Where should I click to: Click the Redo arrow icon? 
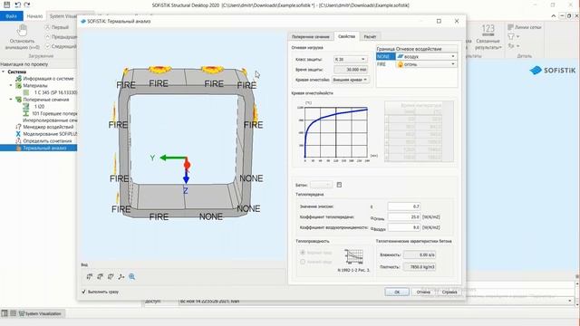click(26, 5)
